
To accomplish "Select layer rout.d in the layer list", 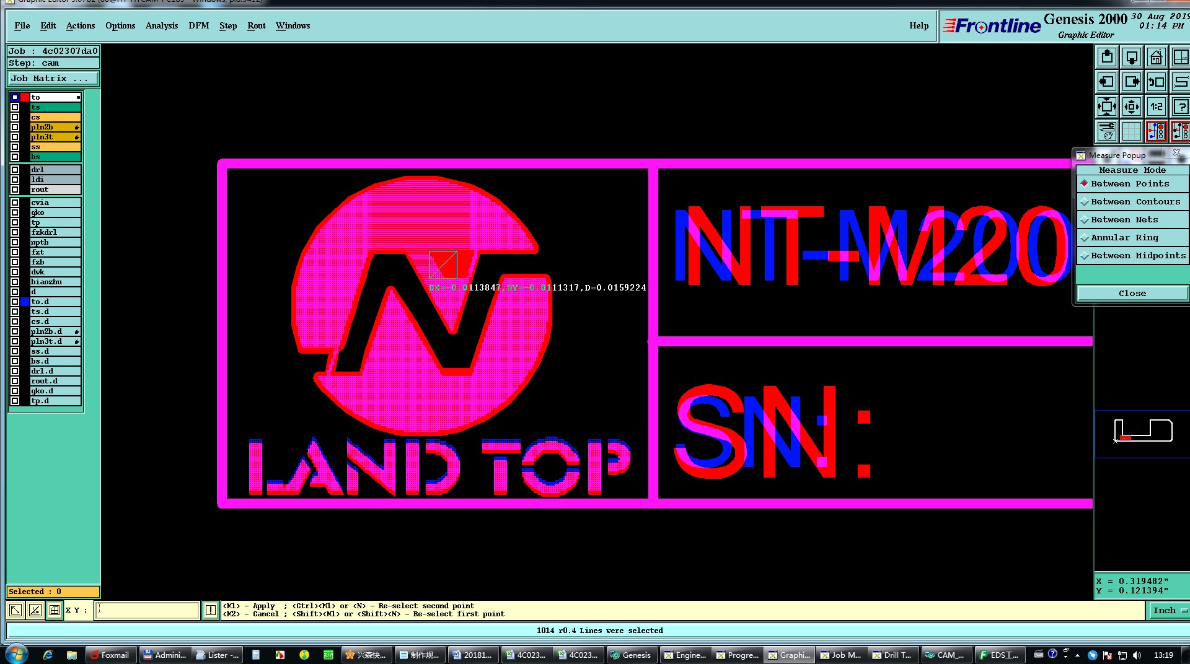I will (55, 381).
